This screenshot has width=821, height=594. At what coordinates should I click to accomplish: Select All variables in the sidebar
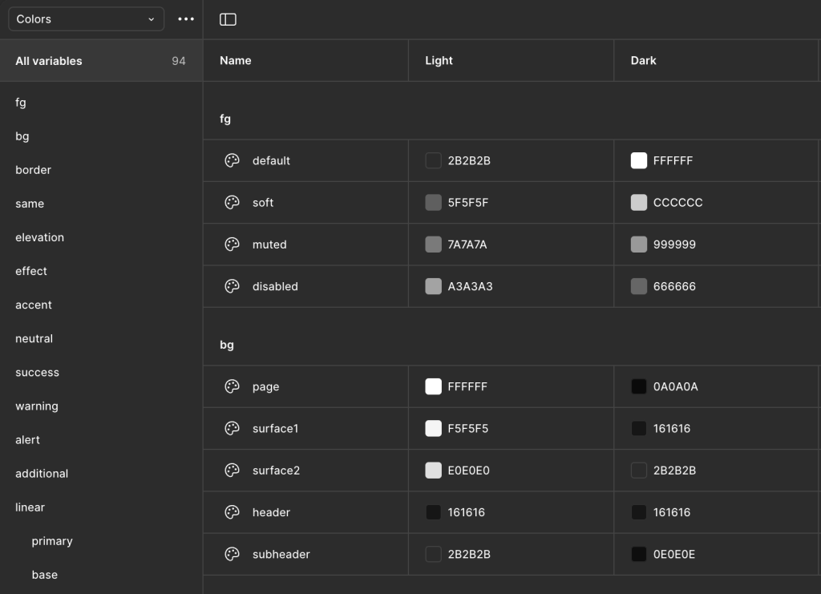click(x=49, y=61)
